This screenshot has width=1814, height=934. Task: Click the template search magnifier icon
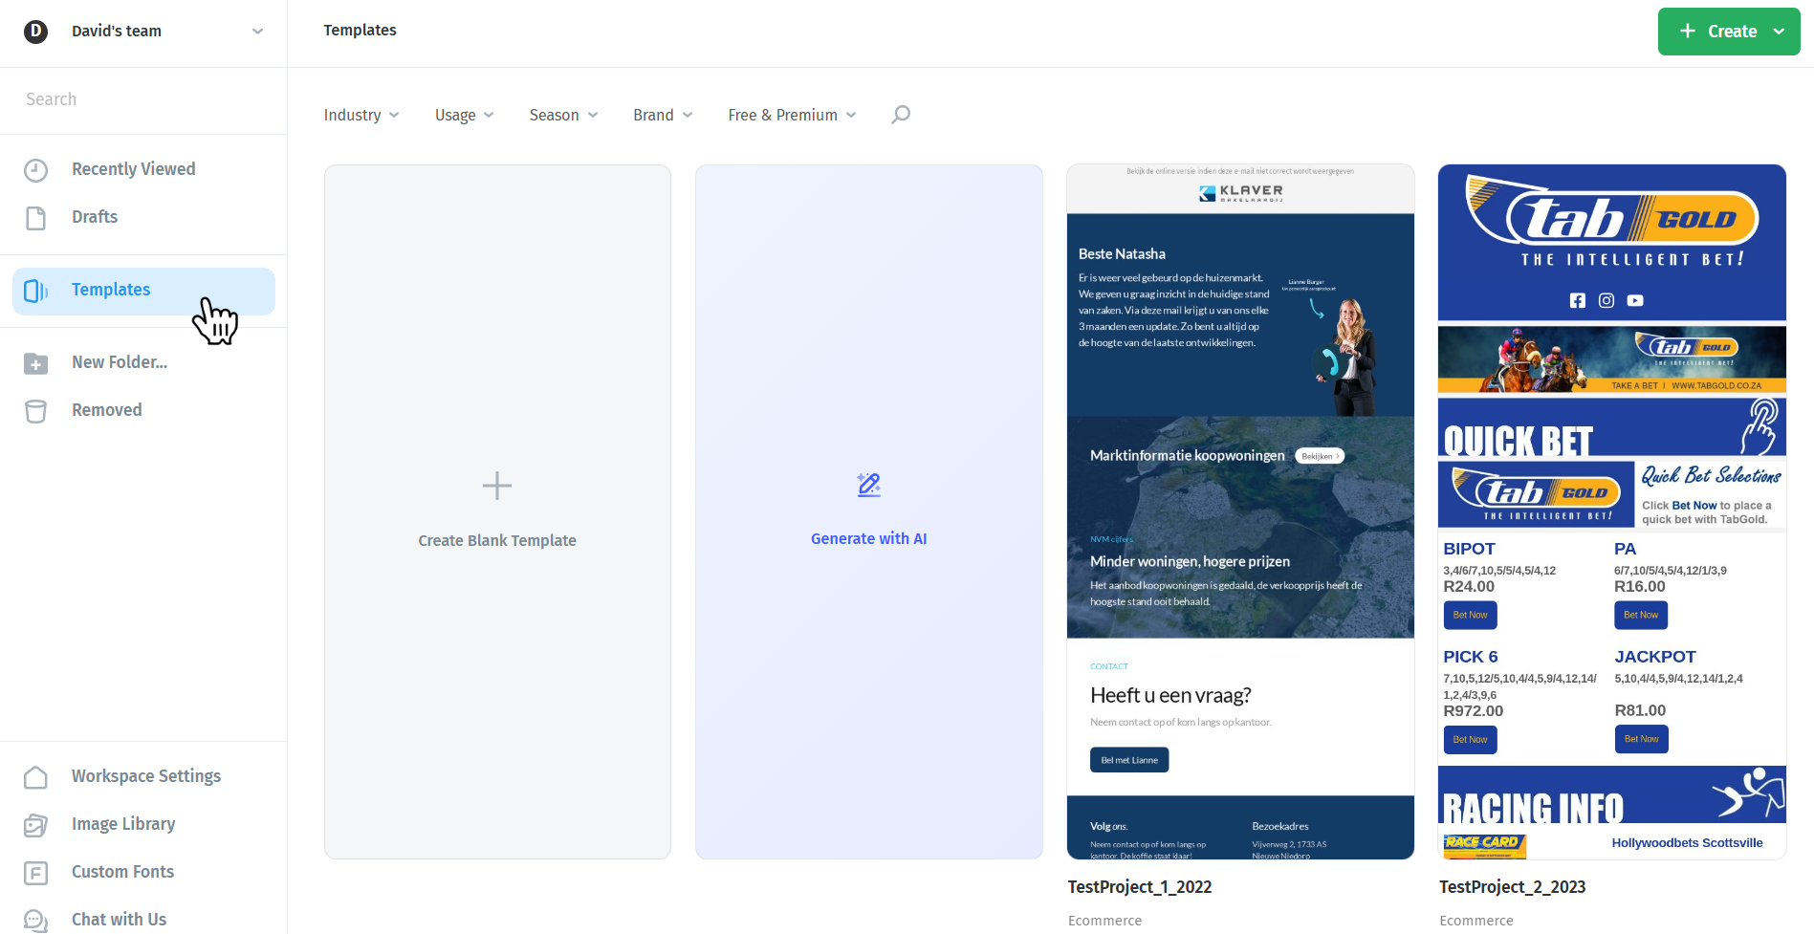click(x=901, y=115)
